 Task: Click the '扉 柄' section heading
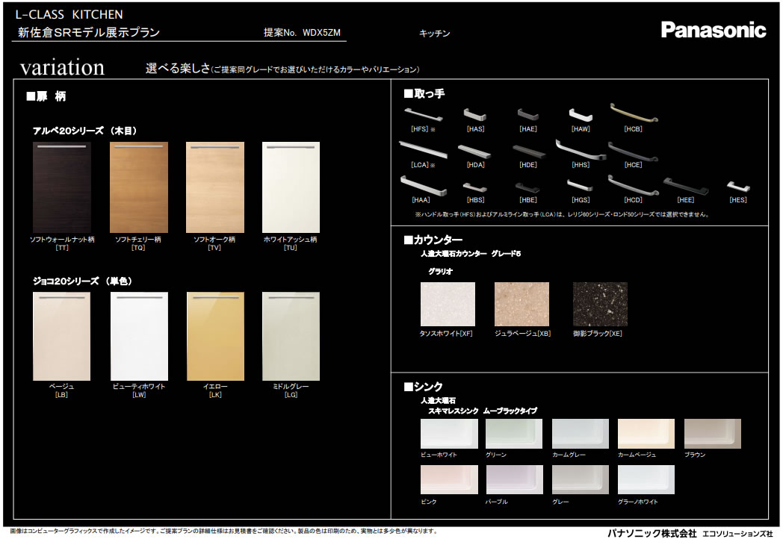(46, 96)
